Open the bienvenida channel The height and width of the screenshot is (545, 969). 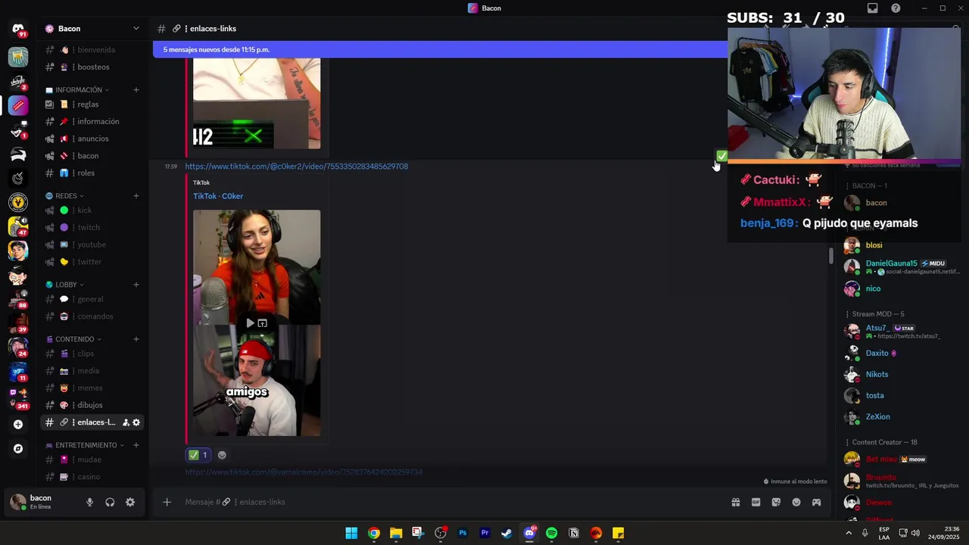(92, 50)
